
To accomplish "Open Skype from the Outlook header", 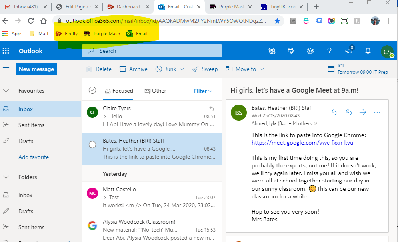I will (272, 51).
